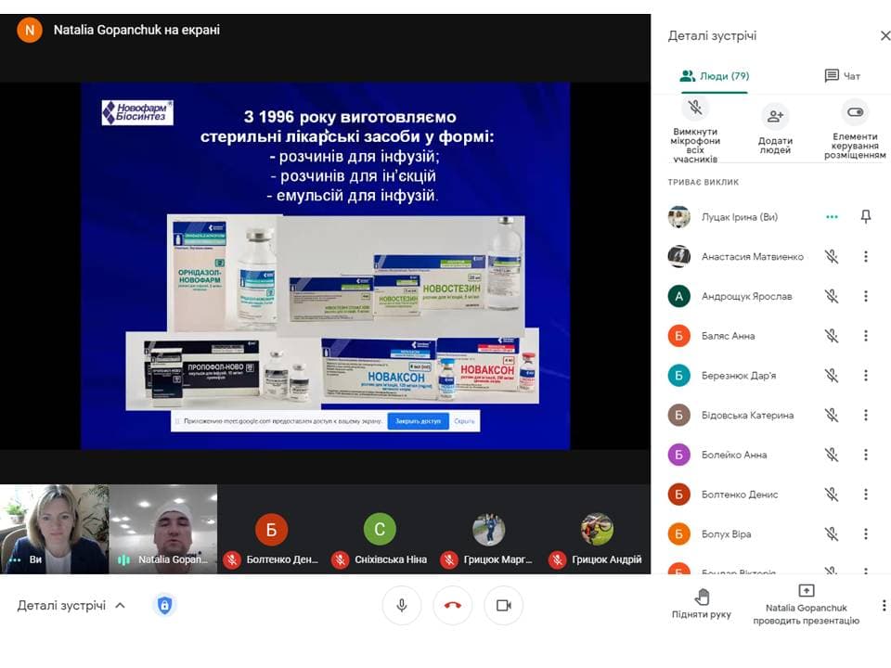The width and height of the screenshot is (891, 668).
Task: Toggle your camera in the bottom bar
Action: pyautogui.click(x=503, y=606)
